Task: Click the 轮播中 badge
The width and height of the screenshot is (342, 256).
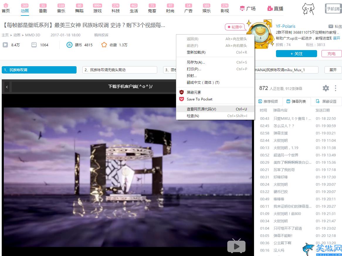Action: click(x=235, y=27)
